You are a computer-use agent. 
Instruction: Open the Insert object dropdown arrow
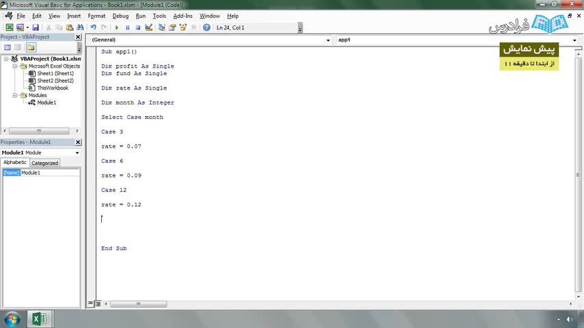click(27, 27)
